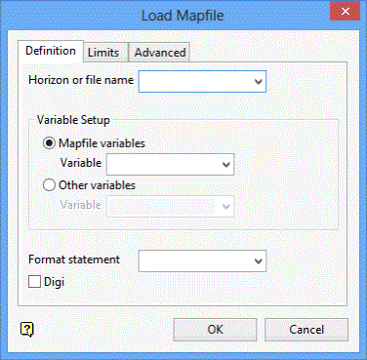Select the Definition tab

click(x=51, y=51)
